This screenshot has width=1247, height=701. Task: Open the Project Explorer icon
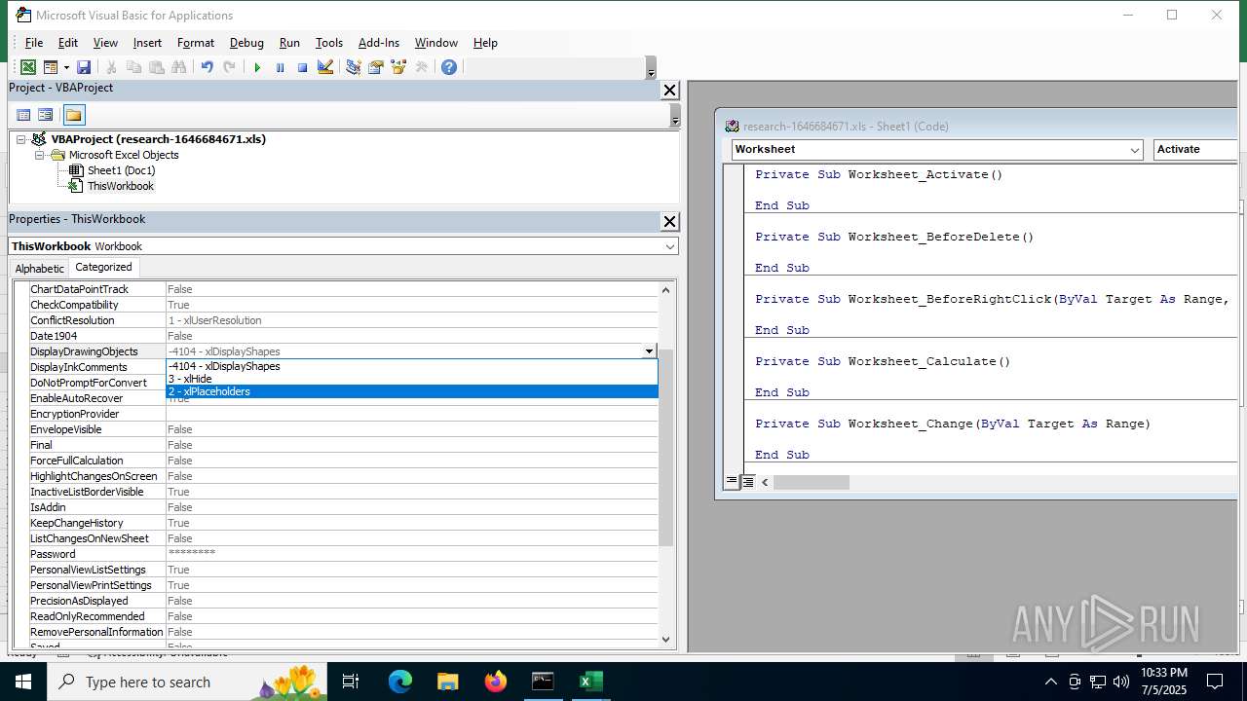[353, 67]
